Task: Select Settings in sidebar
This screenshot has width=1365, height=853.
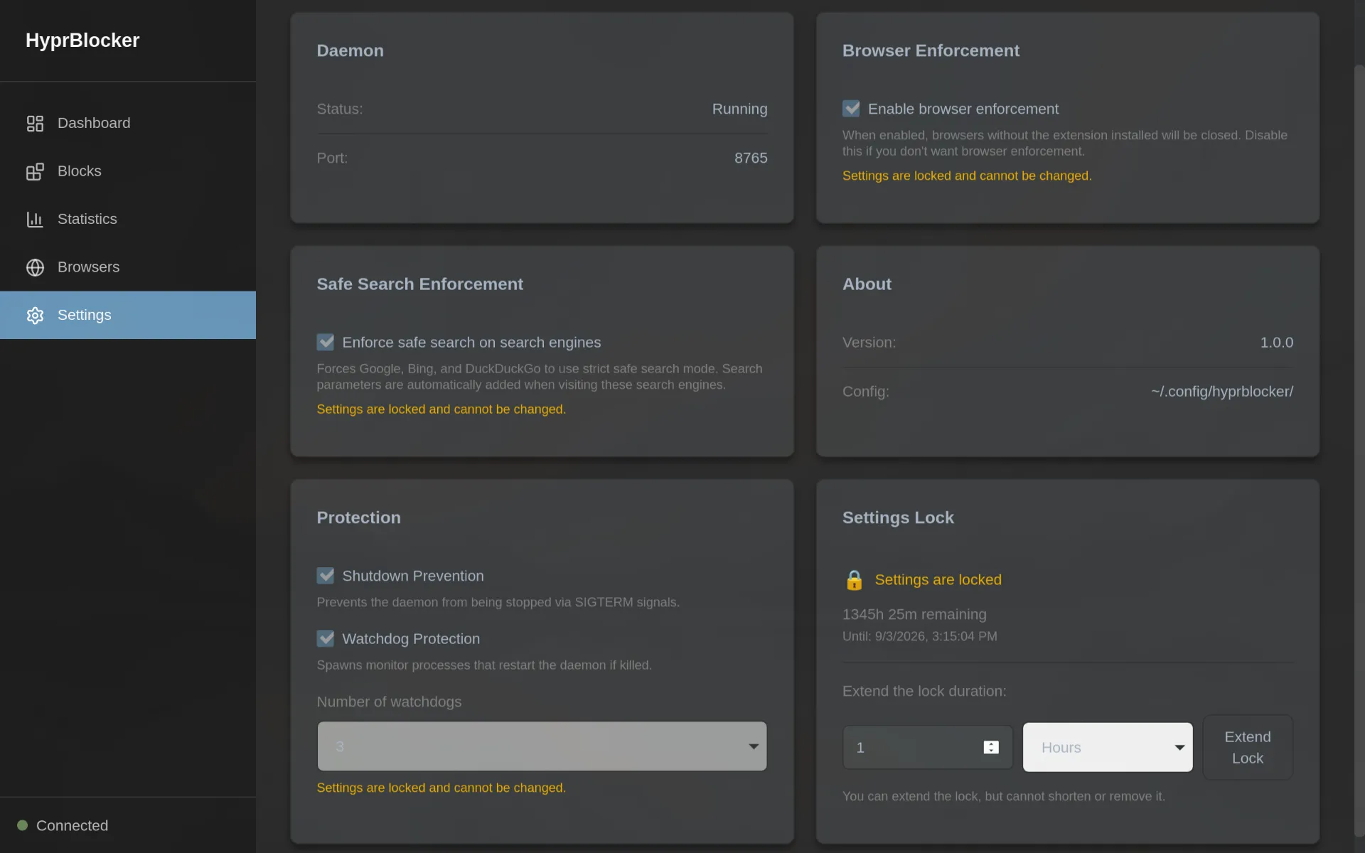Action: click(x=128, y=315)
